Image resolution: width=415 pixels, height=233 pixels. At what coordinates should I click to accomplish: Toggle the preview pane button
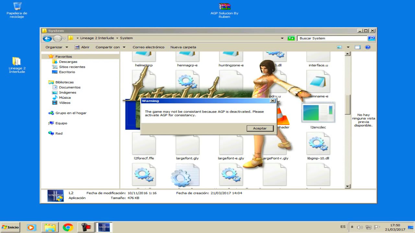coord(358,47)
